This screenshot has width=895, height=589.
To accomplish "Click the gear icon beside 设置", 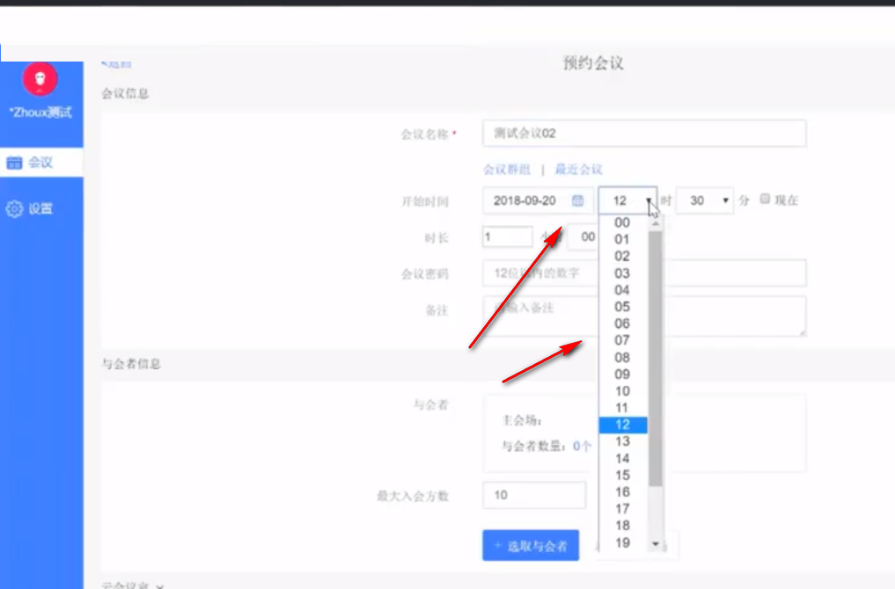I will click(14, 209).
